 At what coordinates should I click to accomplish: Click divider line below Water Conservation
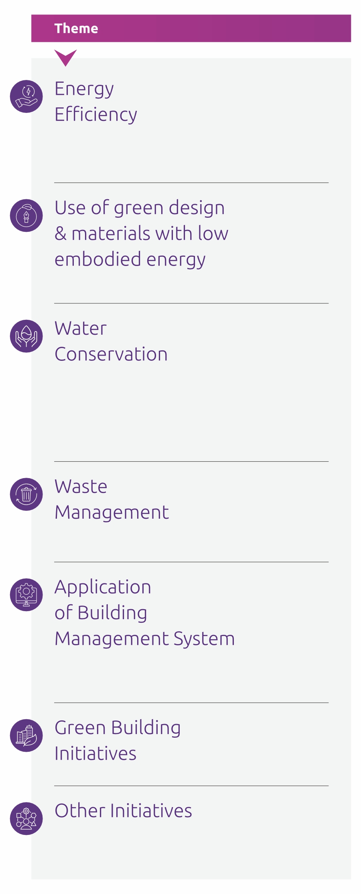click(x=191, y=461)
